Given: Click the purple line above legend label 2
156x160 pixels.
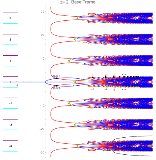Looking at the screenshot, I should click(11, 34).
